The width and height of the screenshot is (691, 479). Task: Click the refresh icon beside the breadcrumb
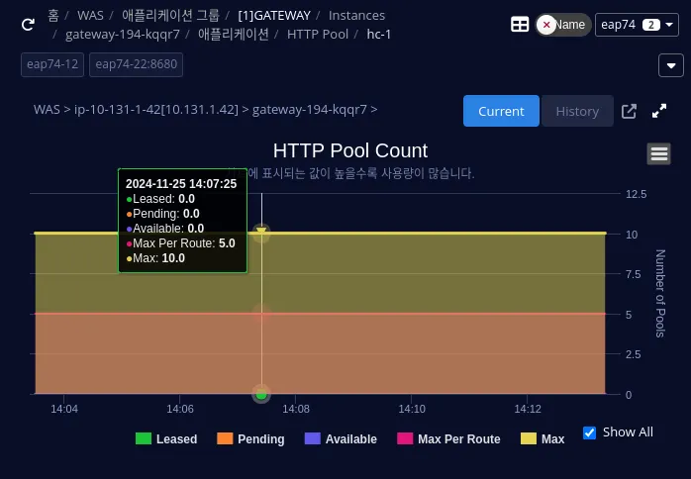tap(28, 25)
